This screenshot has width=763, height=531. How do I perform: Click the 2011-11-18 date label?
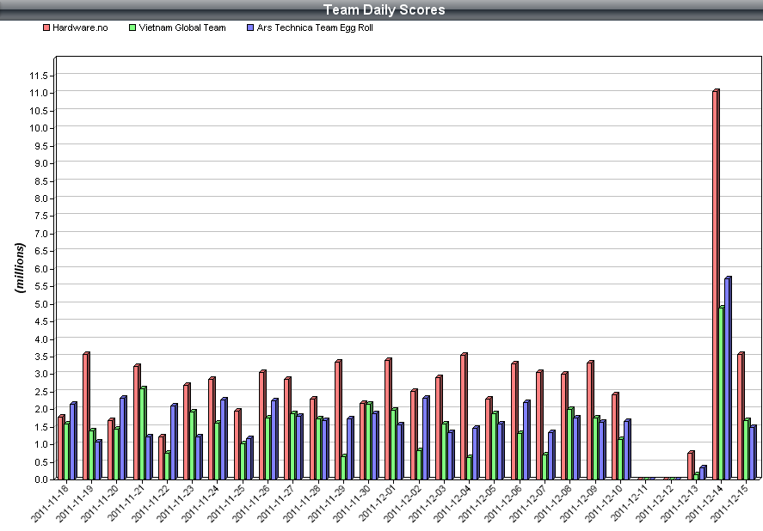click(50, 502)
